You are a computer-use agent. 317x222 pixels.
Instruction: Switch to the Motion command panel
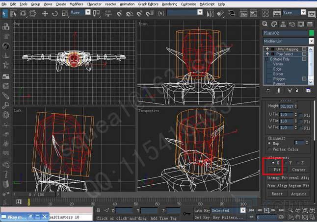click(292, 24)
